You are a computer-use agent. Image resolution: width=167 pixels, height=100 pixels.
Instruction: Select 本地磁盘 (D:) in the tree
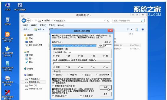(33, 82)
